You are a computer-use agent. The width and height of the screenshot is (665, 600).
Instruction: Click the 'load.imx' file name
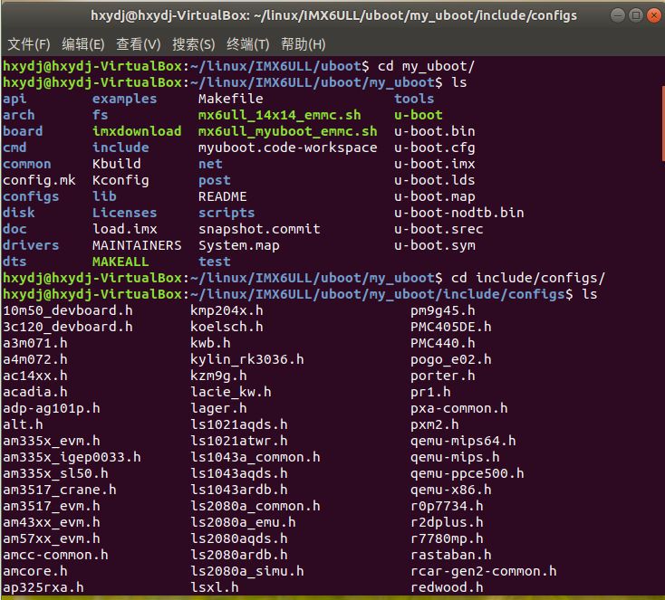pos(125,229)
